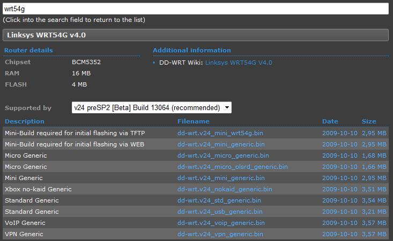Download dd-wrt.v24_vpn_generic.bin
The width and height of the screenshot is (393, 241).
click(x=220, y=234)
